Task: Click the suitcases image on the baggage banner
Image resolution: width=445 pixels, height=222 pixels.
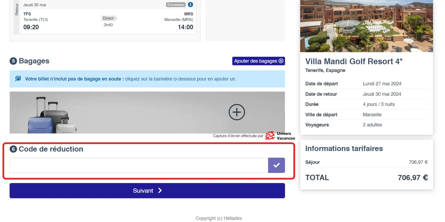Action: [52, 116]
